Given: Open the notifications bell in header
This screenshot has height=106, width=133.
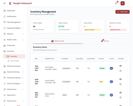Looking at the screenshot, I should pyautogui.click(x=116, y=3).
